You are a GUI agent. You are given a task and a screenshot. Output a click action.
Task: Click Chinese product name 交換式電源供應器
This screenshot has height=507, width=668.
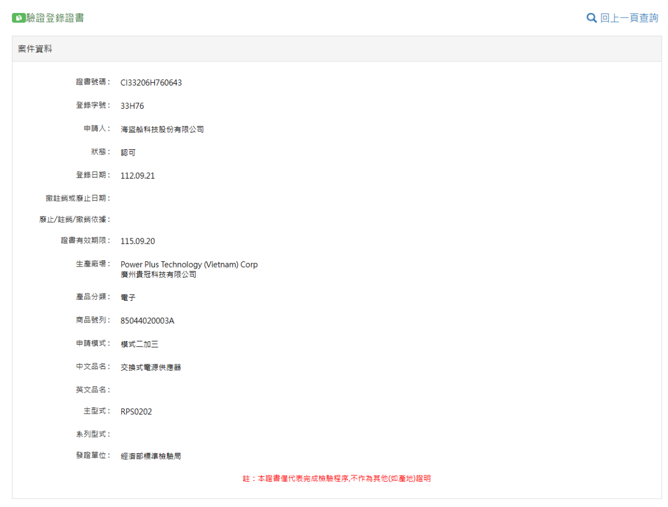(151, 367)
